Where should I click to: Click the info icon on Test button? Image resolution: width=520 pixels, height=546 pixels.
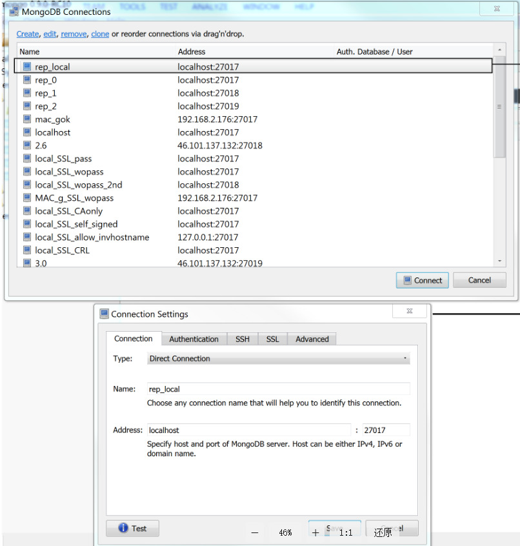click(123, 528)
